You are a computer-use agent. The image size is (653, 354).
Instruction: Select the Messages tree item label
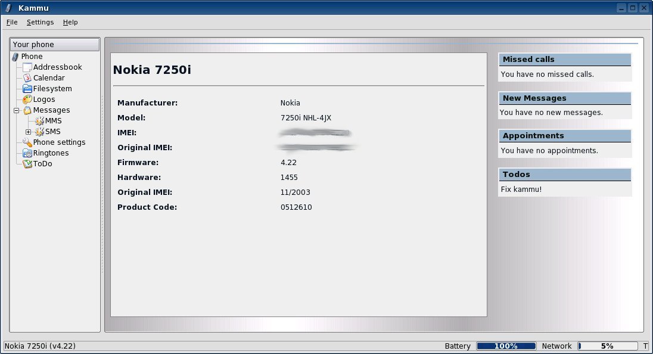pyautogui.click(x=51, y=110)
